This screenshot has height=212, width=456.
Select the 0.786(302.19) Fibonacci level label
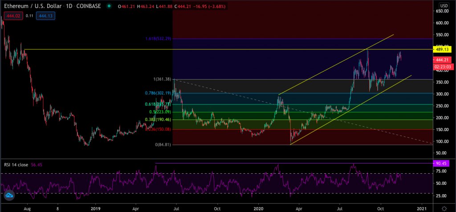point(158,93)
